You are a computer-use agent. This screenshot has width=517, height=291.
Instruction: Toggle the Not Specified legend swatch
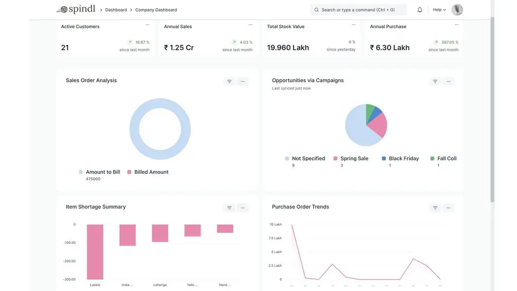click(x=287, y=158)
